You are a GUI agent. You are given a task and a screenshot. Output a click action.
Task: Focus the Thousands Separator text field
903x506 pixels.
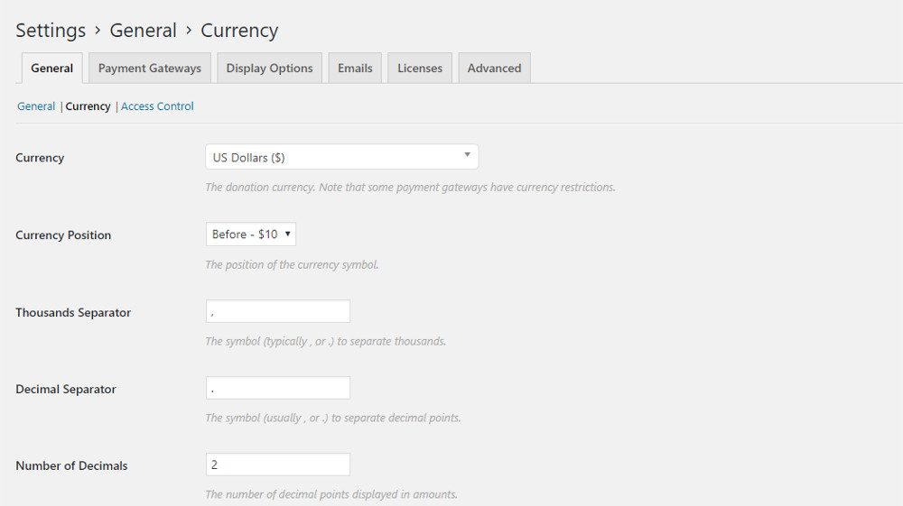tap(278, 311)
